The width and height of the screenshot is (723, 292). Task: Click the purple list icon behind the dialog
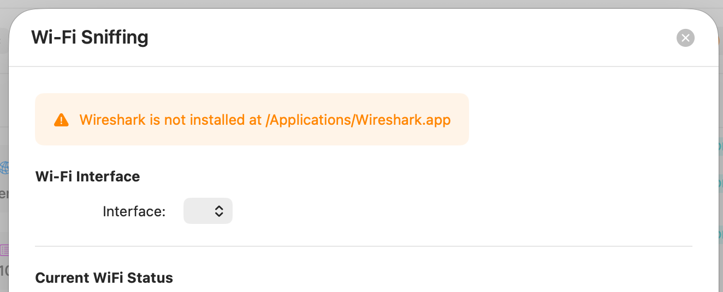(x=4, y=250)
